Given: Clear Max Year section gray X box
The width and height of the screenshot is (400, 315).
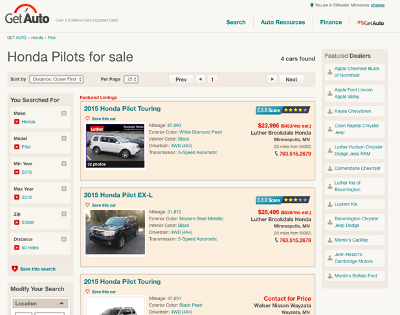Looking at the screenshot, I should [64, 189].
